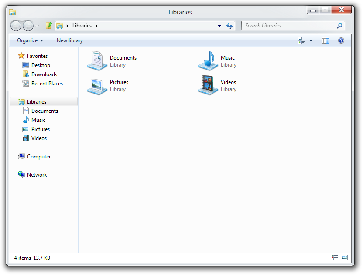Select Network in the navigation pane
363x275 pixels.
37,175
